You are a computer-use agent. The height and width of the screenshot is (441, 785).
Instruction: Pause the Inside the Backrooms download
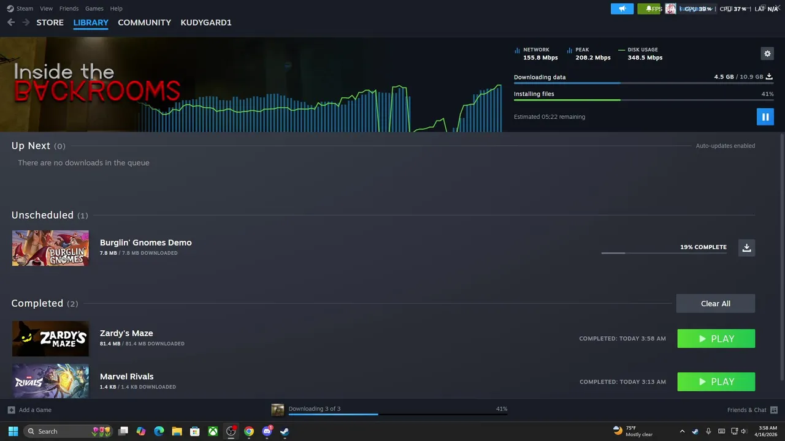pos(765,116)
